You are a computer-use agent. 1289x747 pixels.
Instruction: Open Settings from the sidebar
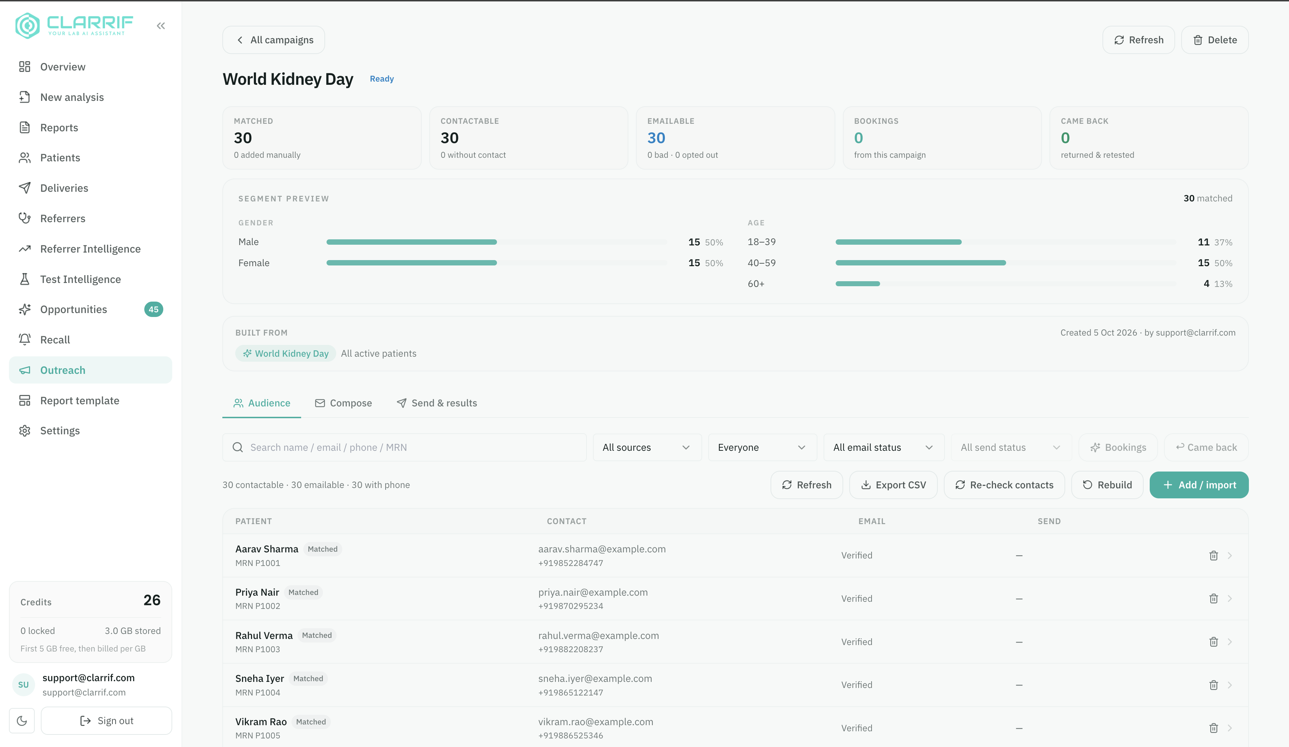click(x=91, y=431)
